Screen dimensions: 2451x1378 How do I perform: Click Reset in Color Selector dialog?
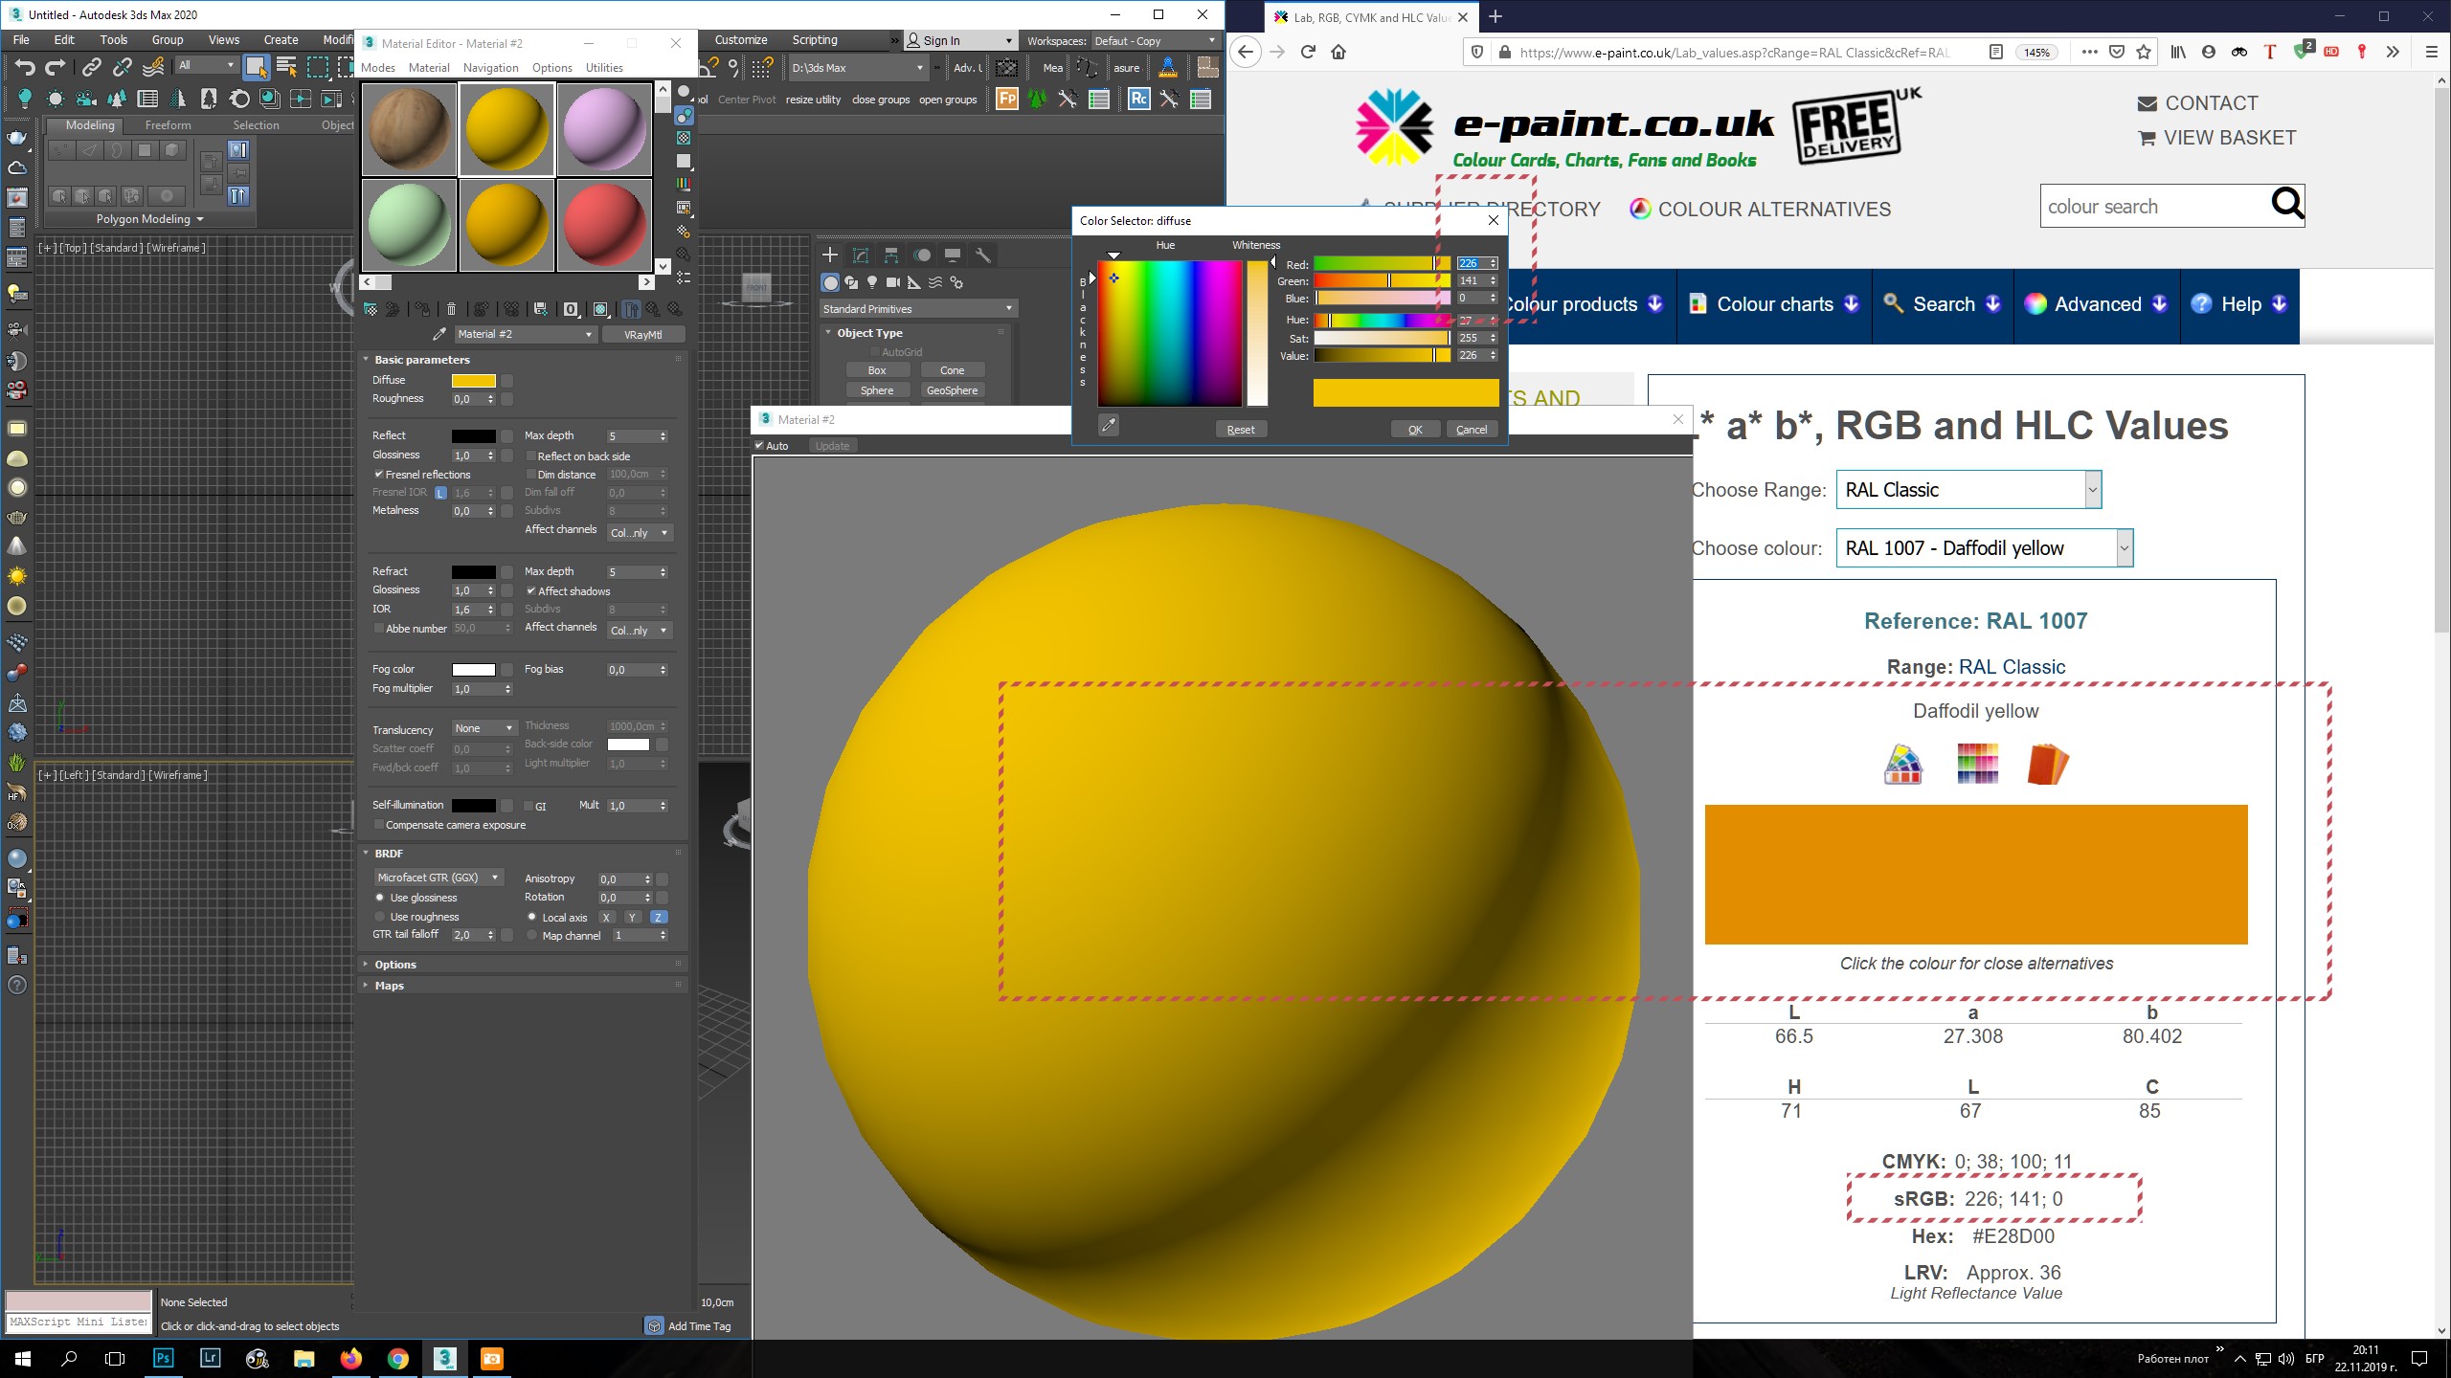1241,430
